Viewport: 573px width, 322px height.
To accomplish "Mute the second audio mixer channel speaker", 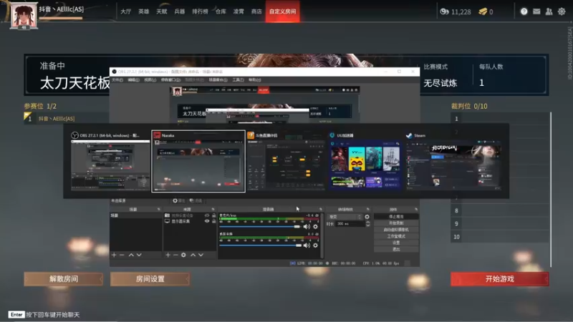I will click(x=307, y=245).
